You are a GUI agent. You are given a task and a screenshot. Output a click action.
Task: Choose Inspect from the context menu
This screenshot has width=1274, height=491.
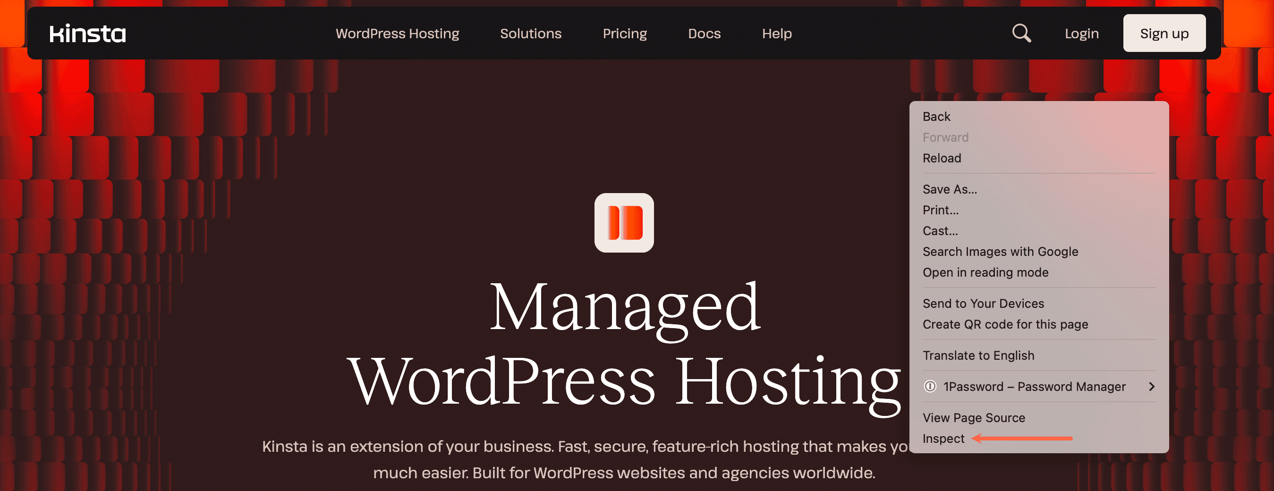(943, 439)
